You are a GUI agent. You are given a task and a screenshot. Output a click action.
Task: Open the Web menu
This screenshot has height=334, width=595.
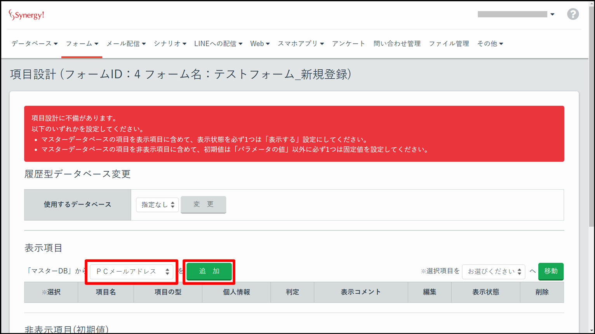pos(259,44)
